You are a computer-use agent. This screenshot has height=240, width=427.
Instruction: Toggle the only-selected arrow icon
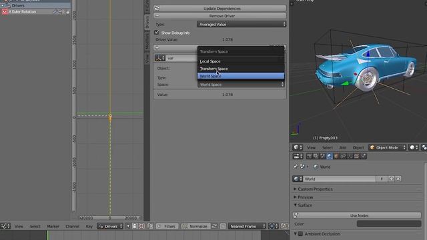[128, 226]
